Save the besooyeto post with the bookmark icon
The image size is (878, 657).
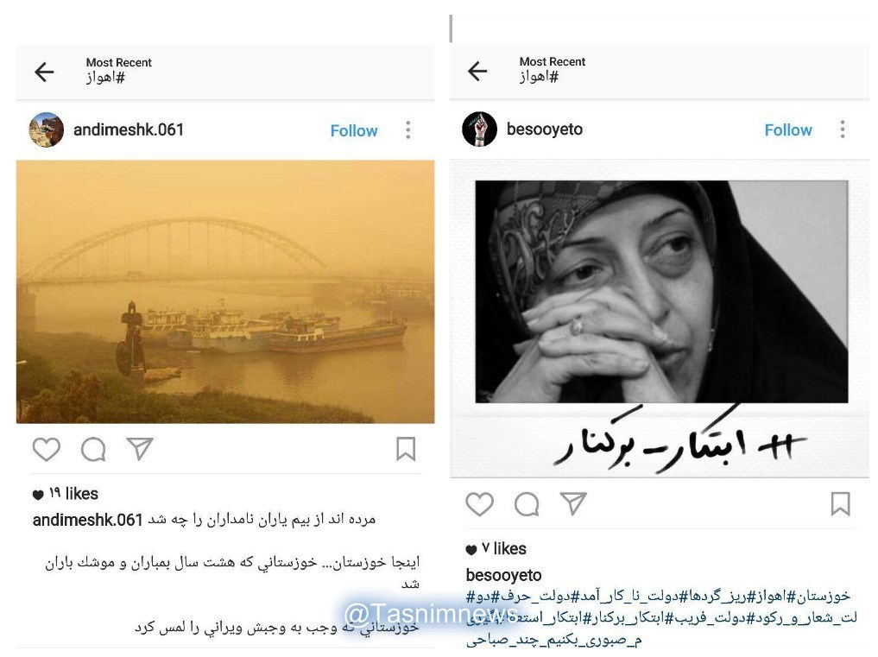click(840, 504)
